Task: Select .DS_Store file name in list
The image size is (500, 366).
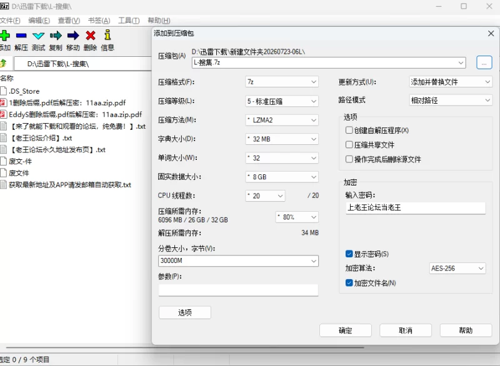Action: (24, 91)
